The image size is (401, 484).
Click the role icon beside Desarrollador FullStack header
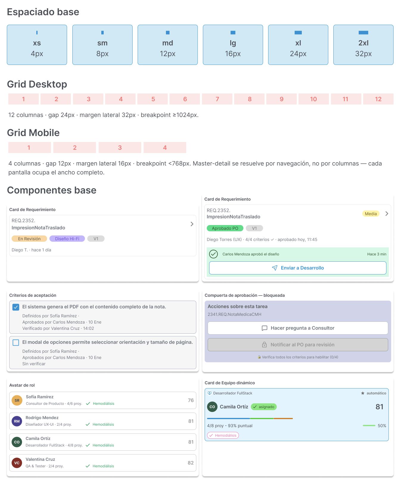(x=209, y=393)
